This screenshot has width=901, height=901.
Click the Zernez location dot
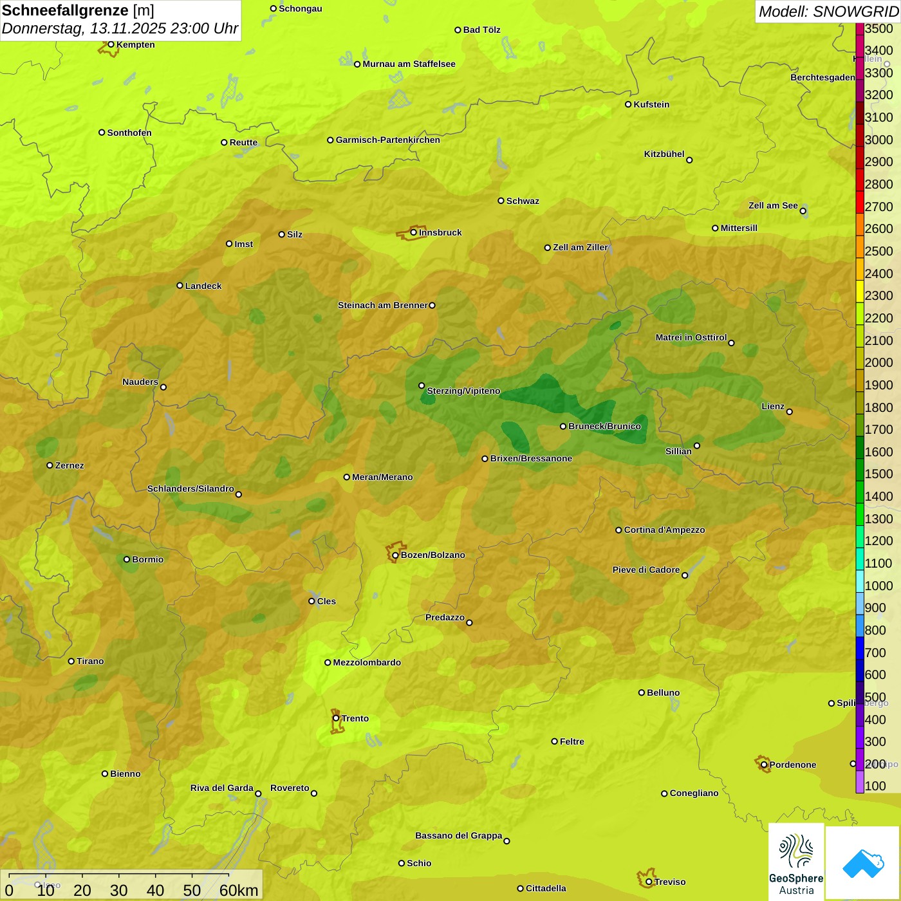point(50,465)
